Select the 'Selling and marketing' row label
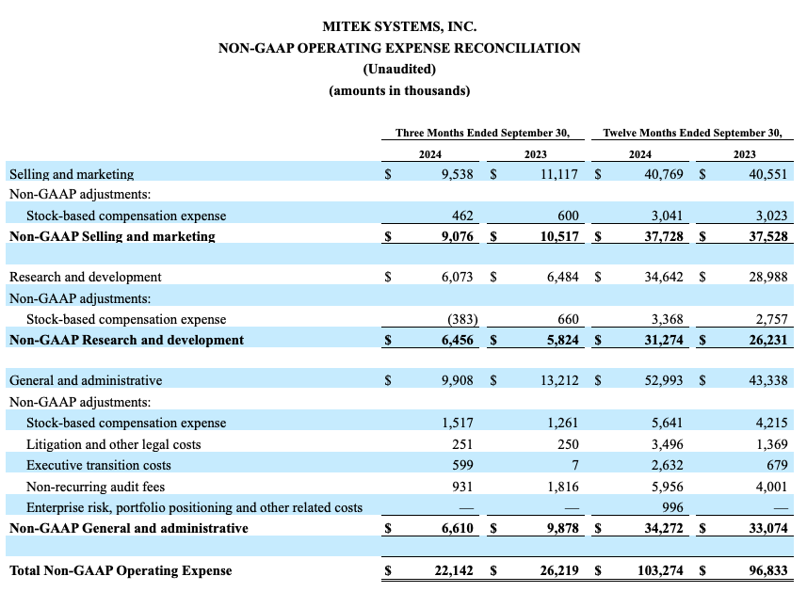807x592 pixels. 72,174
